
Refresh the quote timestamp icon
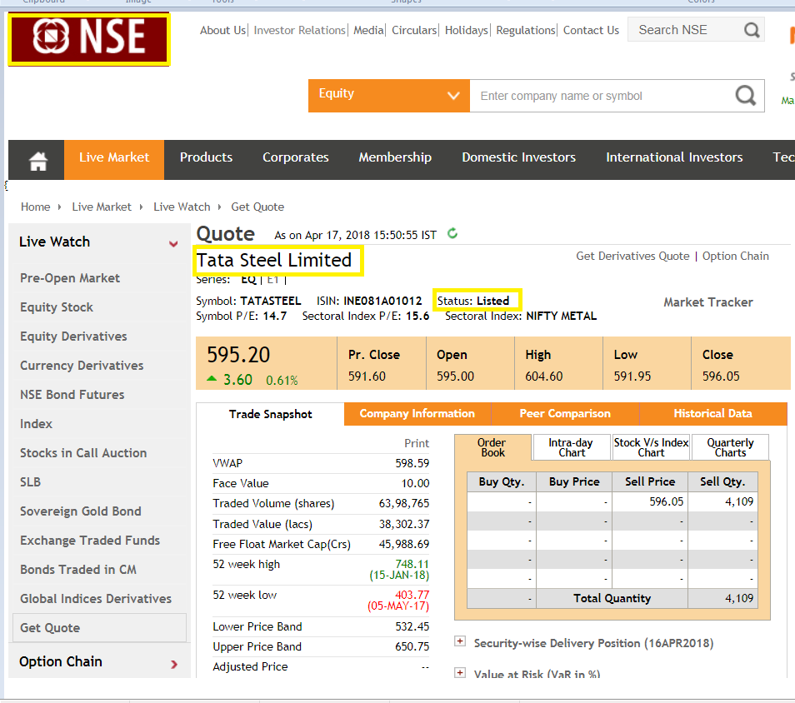452,234
